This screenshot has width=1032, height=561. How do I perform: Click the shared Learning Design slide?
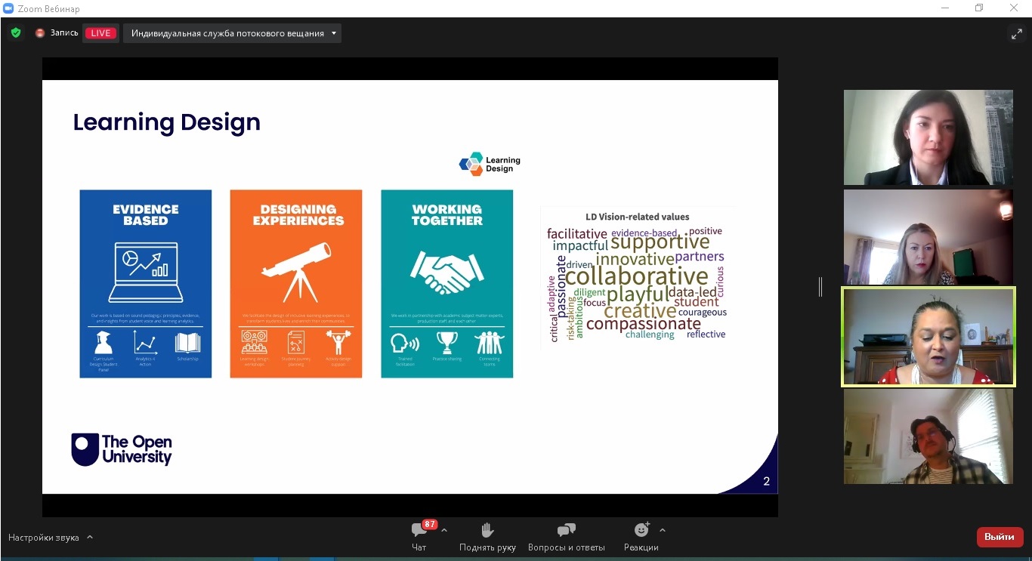(409, 287)
